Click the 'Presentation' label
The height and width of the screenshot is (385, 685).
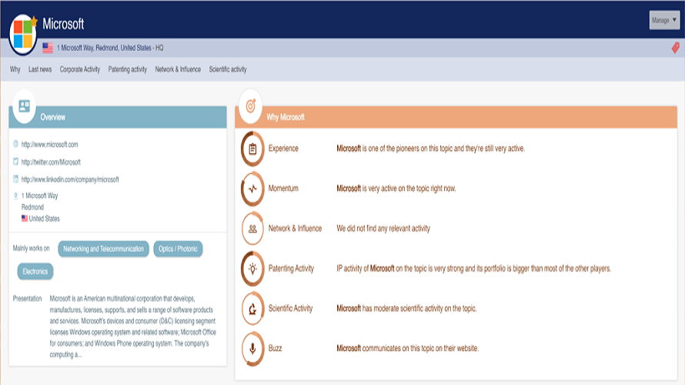(x=27, y=299)
